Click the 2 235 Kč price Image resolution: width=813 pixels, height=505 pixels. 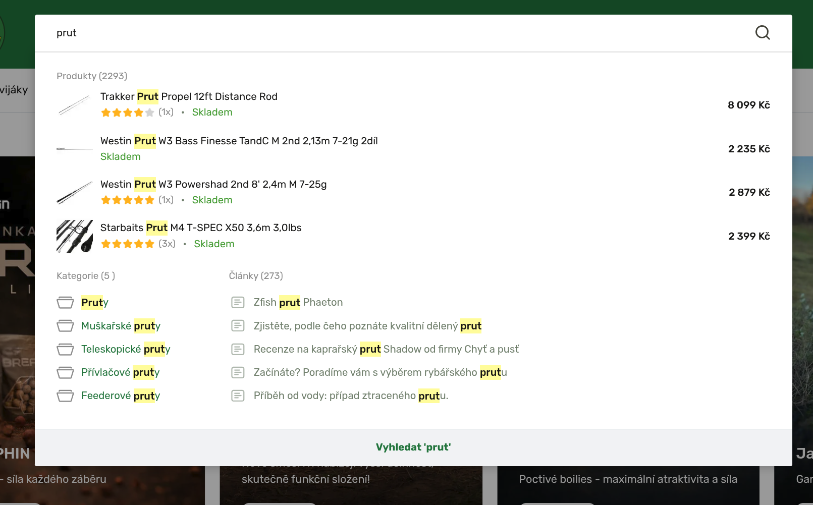(x=749, y=149)
